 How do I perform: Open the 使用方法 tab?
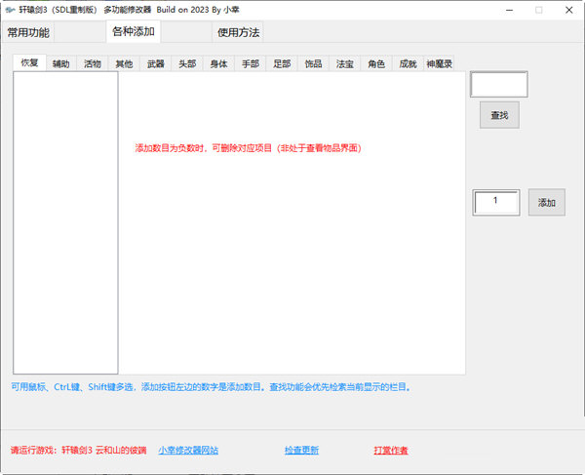(x=238, y=32)
